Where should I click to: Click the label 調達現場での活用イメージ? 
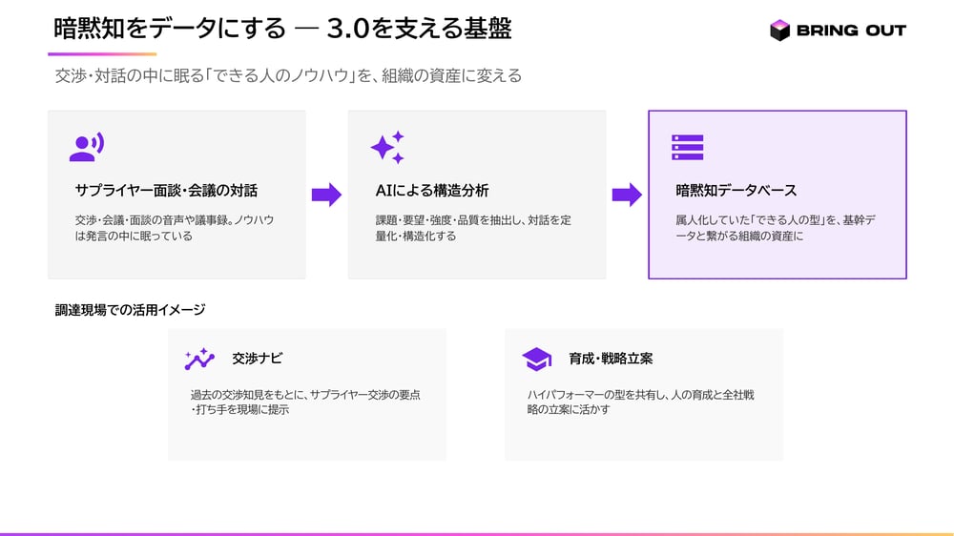(130, 310)
